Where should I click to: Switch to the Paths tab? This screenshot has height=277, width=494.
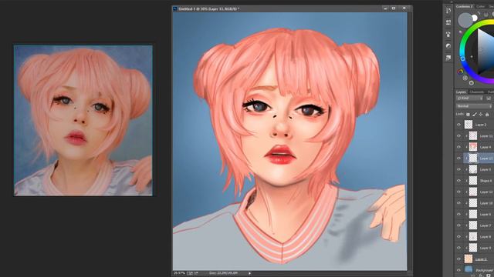coord(491,92)
